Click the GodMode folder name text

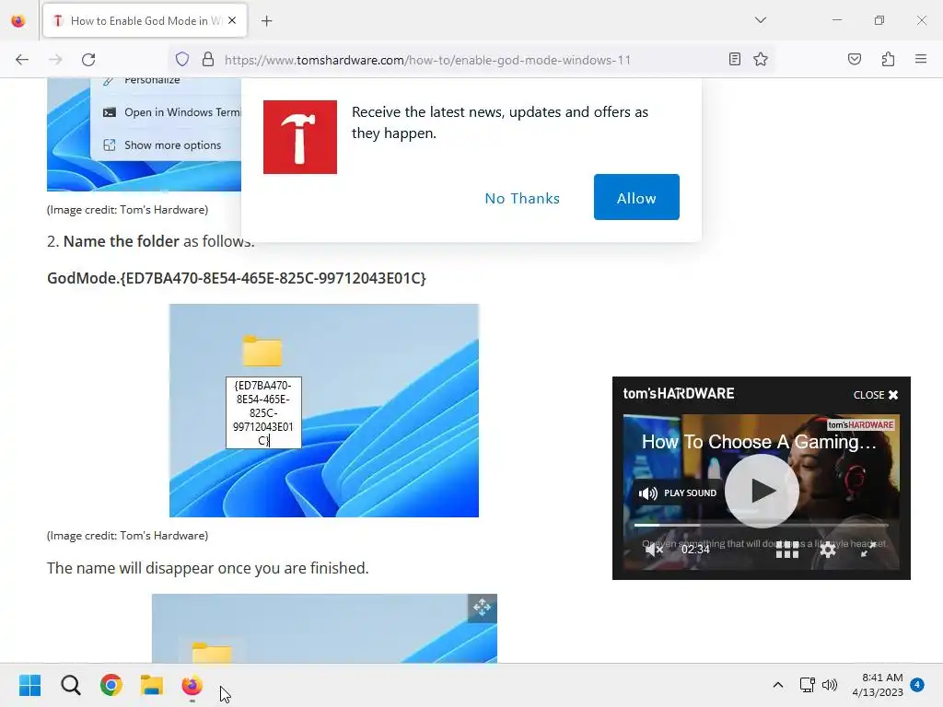pyautogui.click(x=237, y=278)
